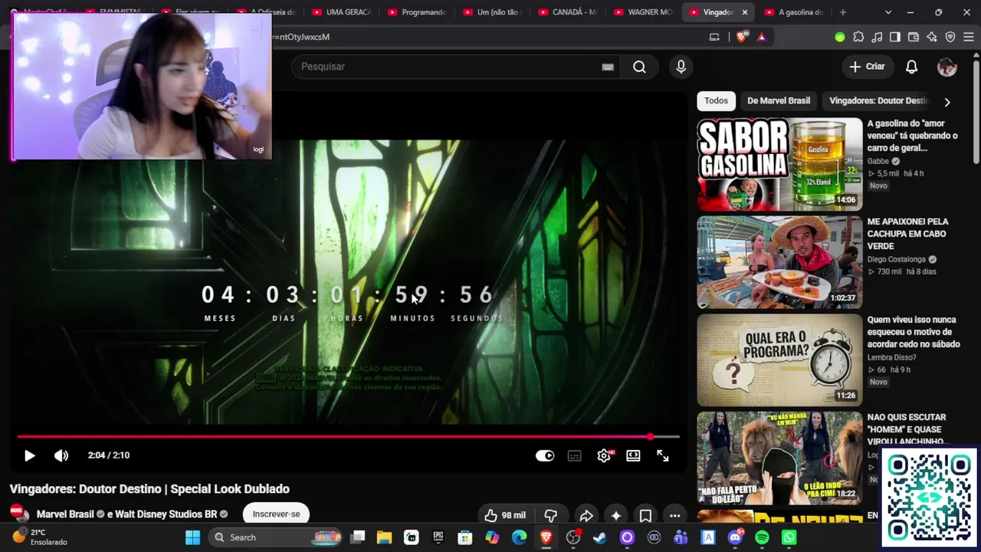The height and width of the screenshot is (552, 981).
Task: Open File Explorer from the taskbar
Action: pyautogui.click(x=385, y=537)
